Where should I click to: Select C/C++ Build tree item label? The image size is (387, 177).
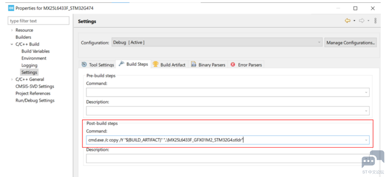click(27, 44)
